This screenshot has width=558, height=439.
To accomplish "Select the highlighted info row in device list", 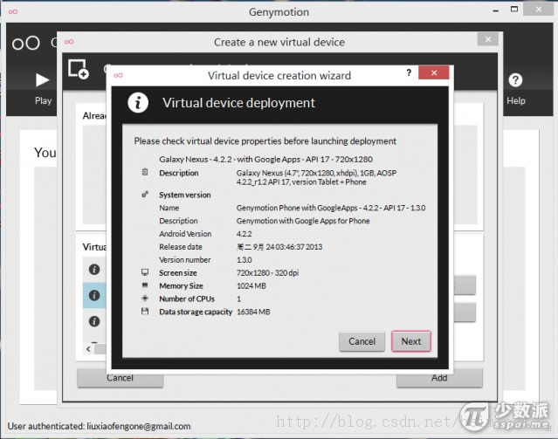I will pyautogui.click(x=94, y=295).
